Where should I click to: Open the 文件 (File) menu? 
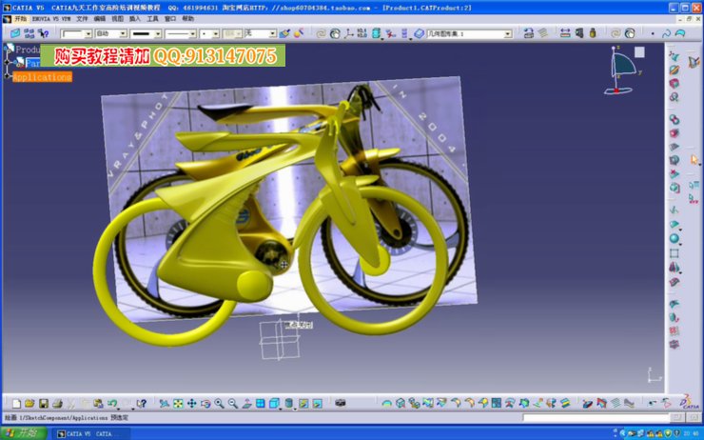[x=82, y=18]
